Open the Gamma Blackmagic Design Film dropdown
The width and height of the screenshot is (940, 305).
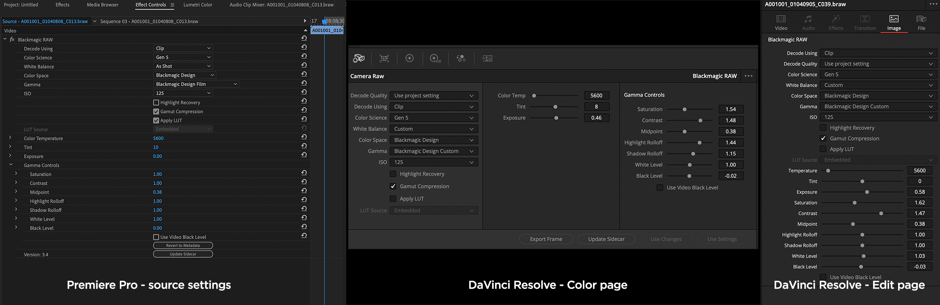click(x=196, y=84)
